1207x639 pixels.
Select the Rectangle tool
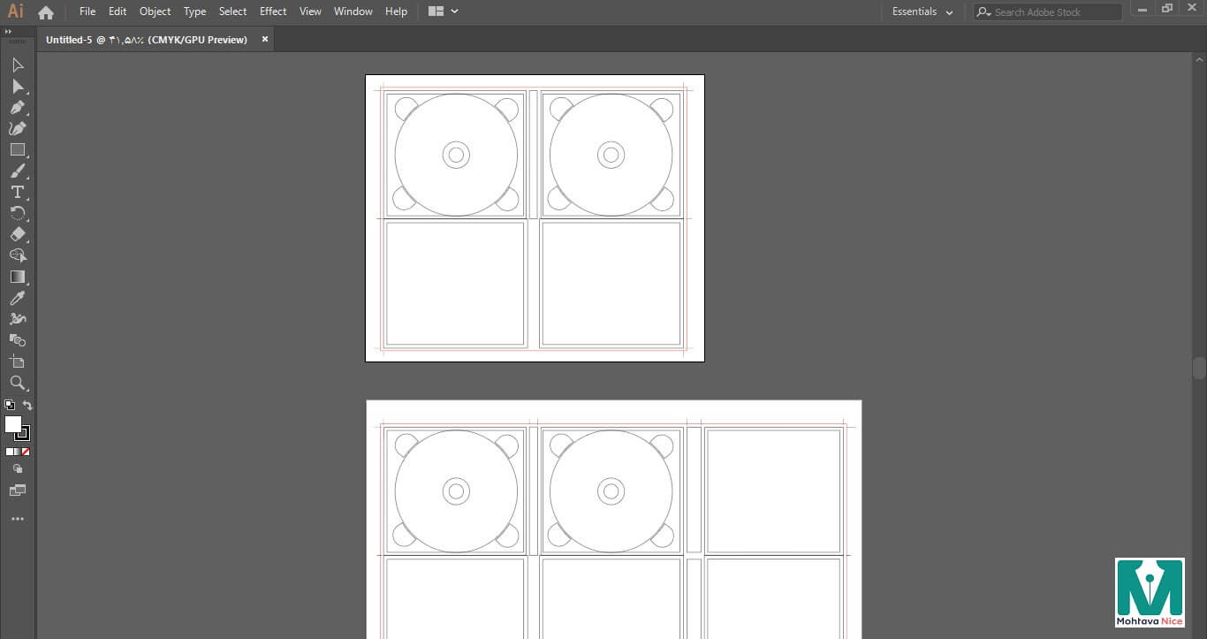click(x=17, y=150)
